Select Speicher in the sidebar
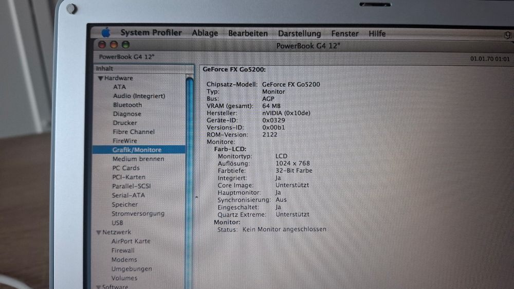The height and width of the screenshot is (289, 514). 124,204
